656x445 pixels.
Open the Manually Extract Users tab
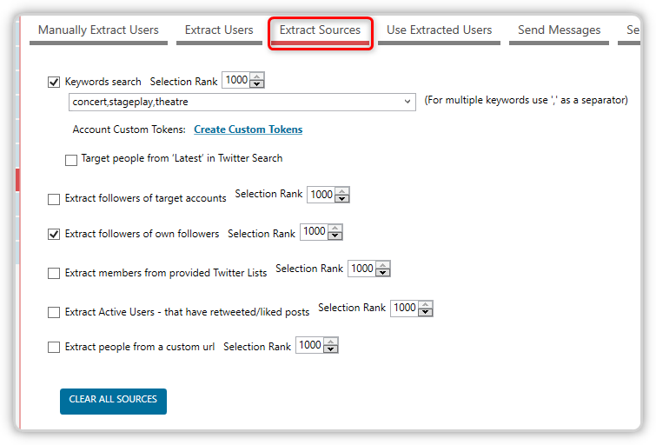98,30
